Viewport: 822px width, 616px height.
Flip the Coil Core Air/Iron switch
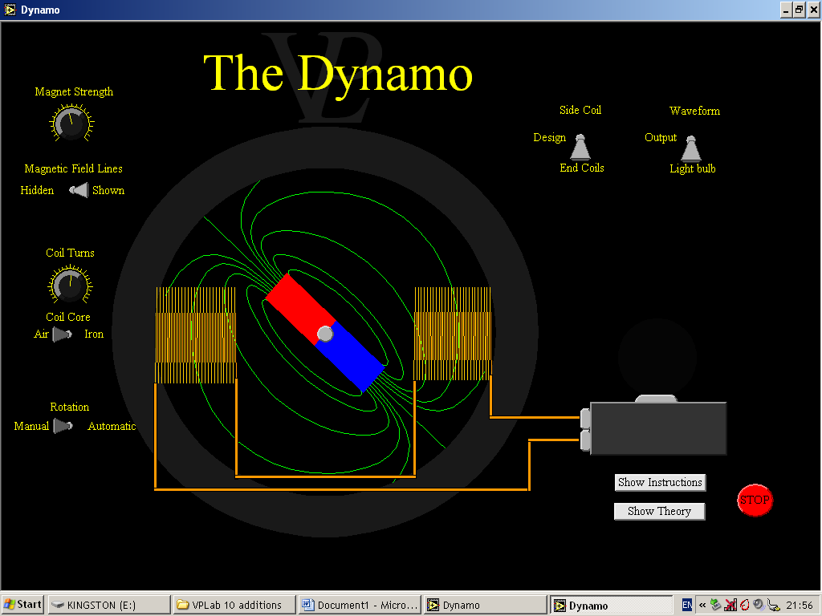point(62,334)
